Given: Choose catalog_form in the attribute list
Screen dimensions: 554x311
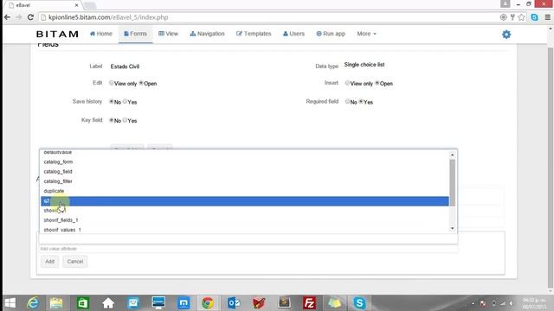Looking at the screenshot, I should coord(245,162).
